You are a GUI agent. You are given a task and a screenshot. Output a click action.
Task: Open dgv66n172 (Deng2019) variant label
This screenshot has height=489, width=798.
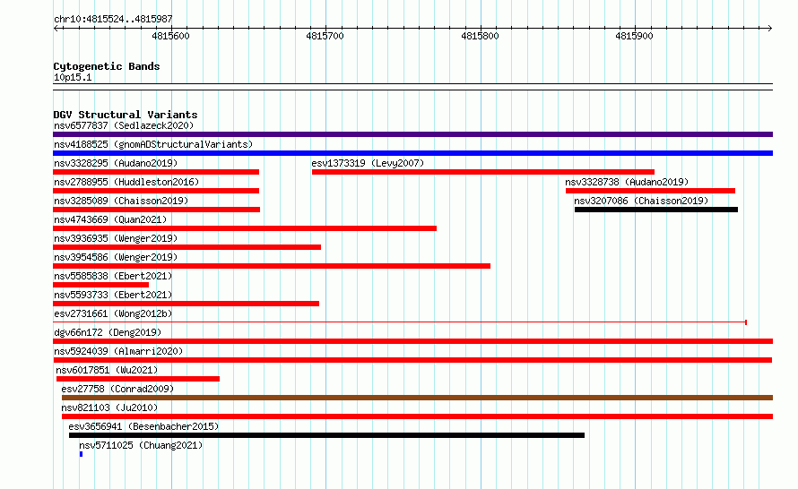(x=108, y=332)
